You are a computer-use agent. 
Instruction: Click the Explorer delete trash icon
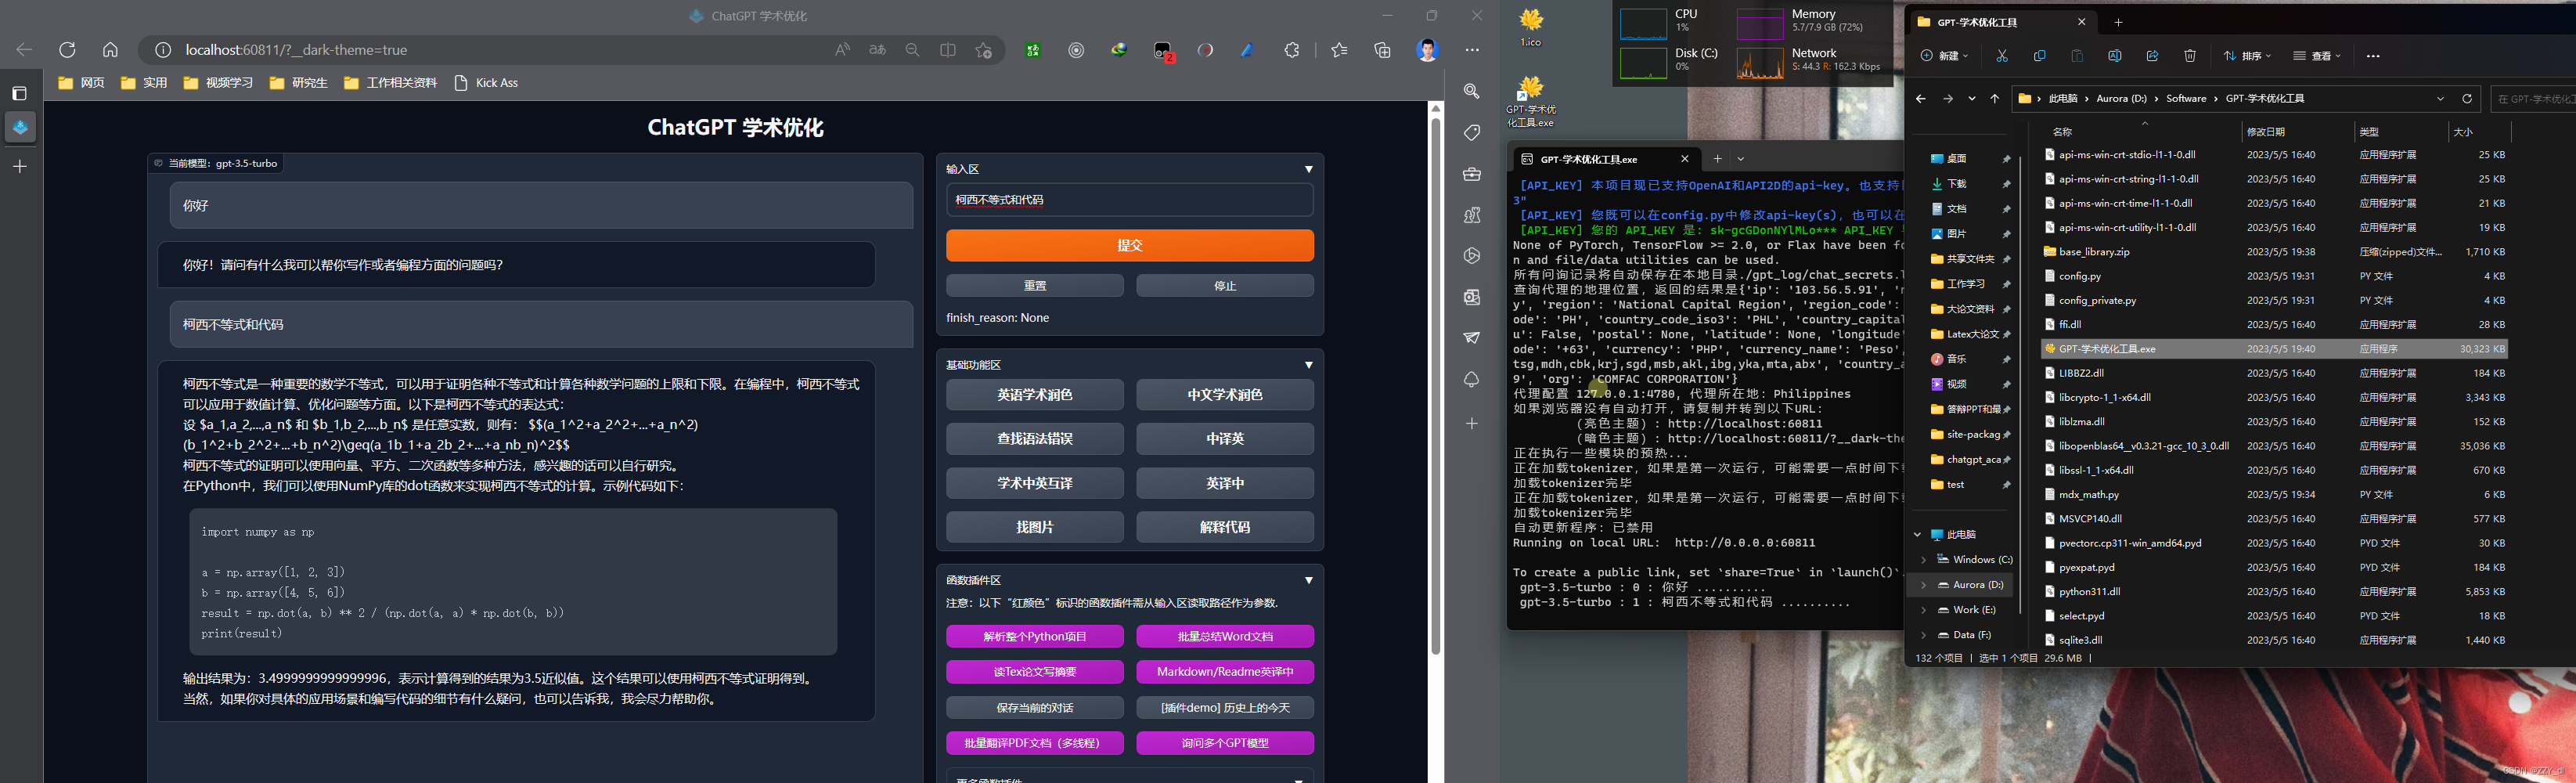point(2190,56)
